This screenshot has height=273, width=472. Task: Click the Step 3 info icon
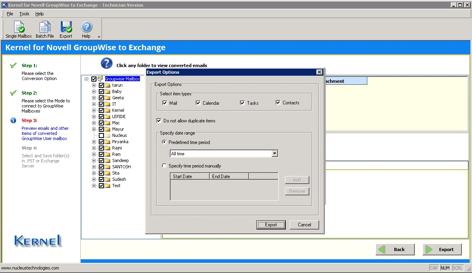tap(13, 120)
